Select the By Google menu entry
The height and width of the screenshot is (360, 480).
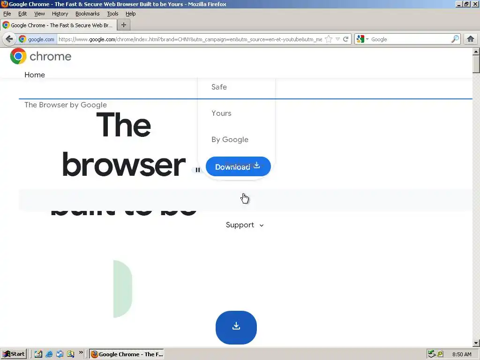tap(230, 140)
